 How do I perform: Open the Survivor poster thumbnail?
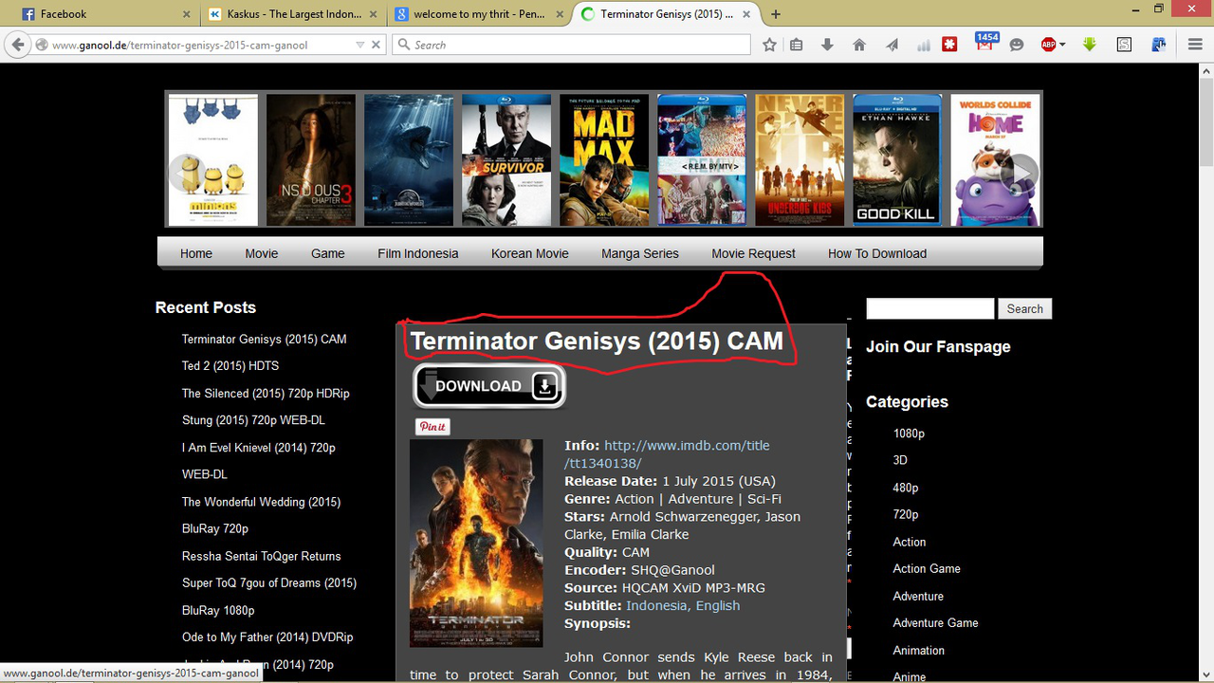click(x=506, y=159)
